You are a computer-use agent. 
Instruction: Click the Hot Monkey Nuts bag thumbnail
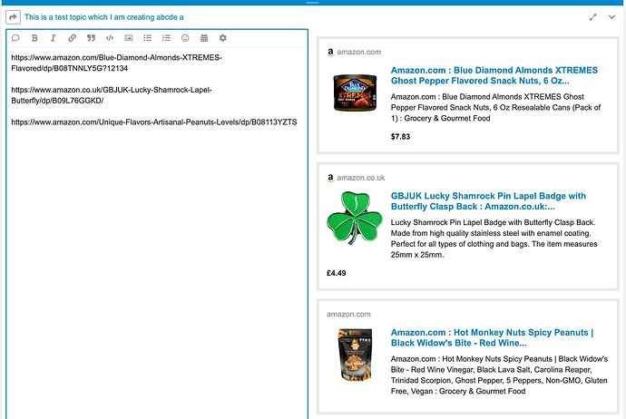point(355,355)
